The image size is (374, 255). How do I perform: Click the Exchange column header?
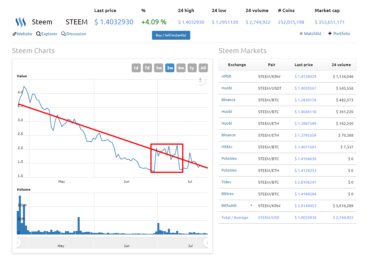point(237,65)
